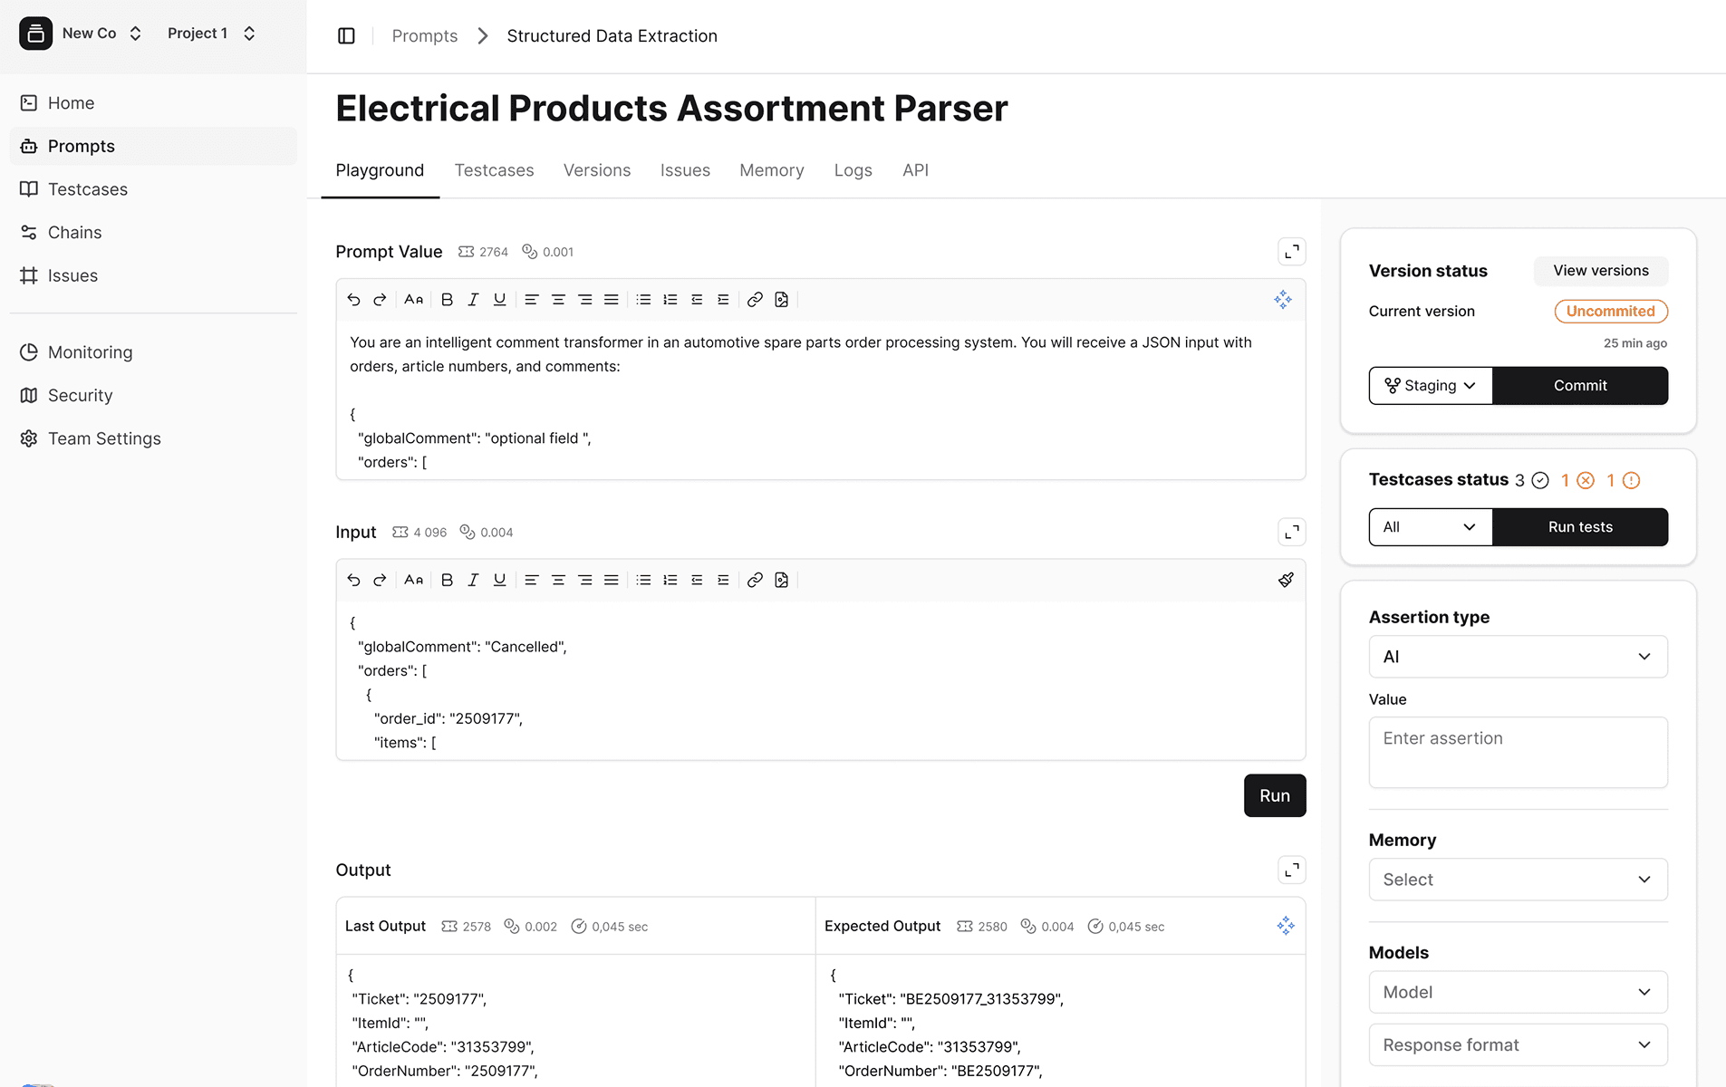Switch to the Testcases tab
The width and height of the screenshot is (1726, 1087).
click(x=494, y=170)
